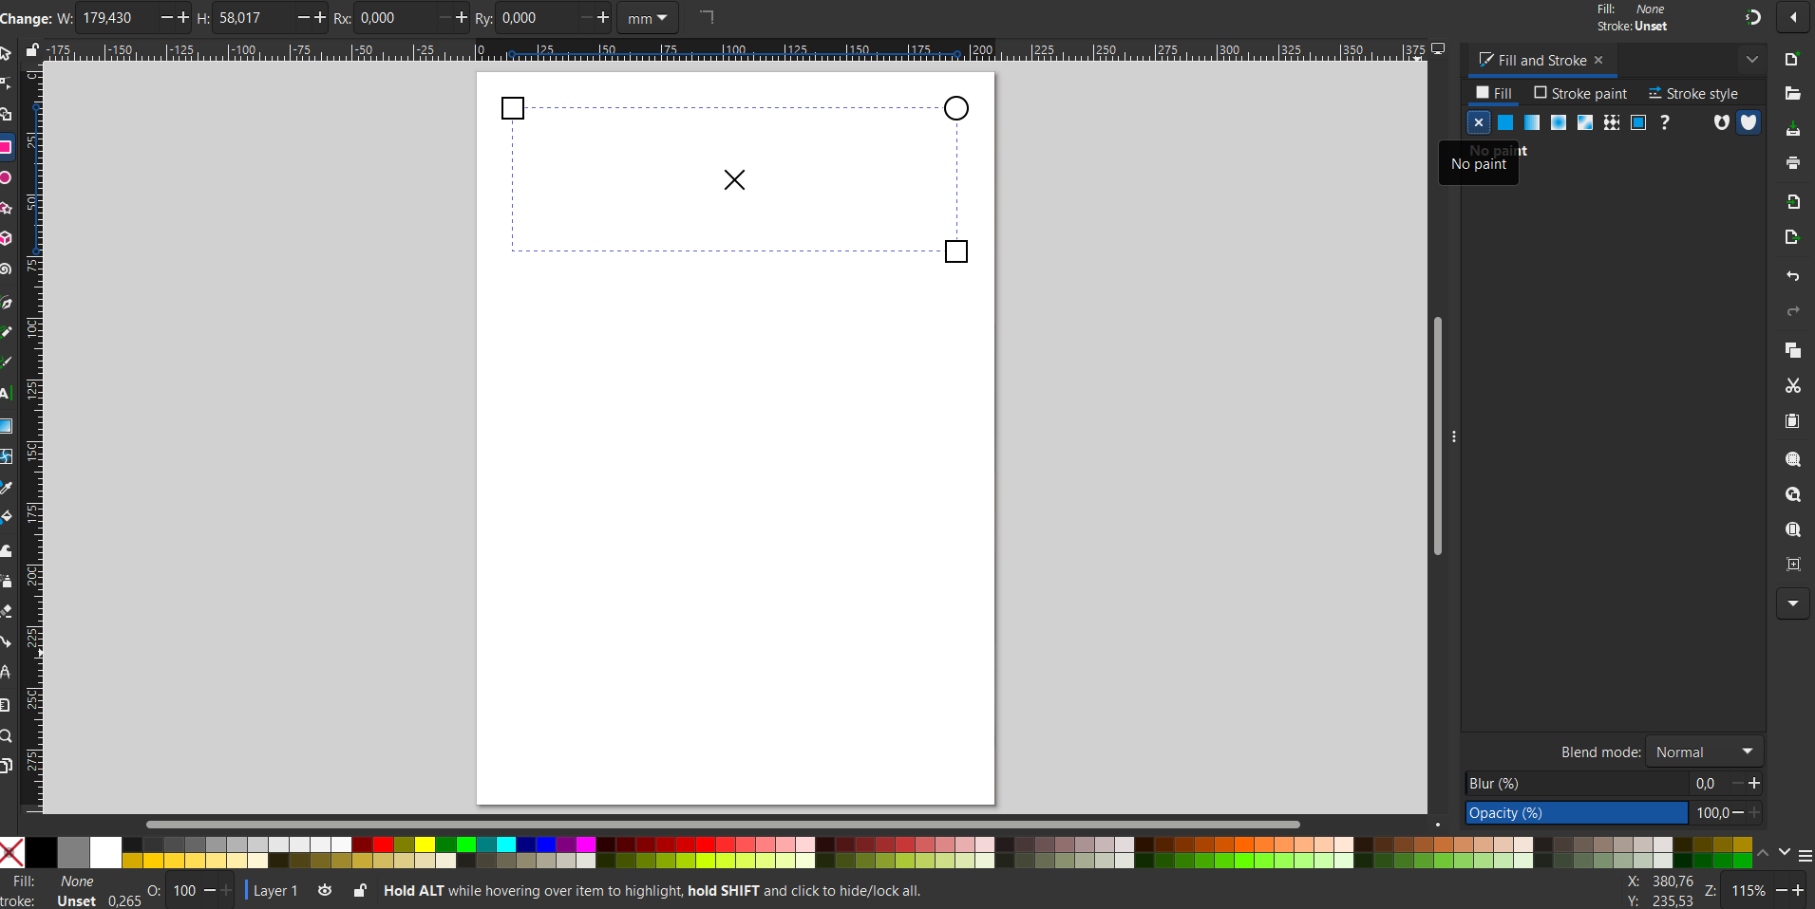
Task: Enable the evenodd fill rule button
Action: (x=1721, y=122)
